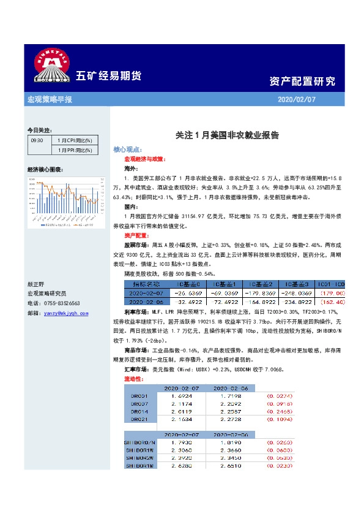Select the value -179.8369
Image resolution: width=364 pixels, height=516 pixels.
coord(260,293)
